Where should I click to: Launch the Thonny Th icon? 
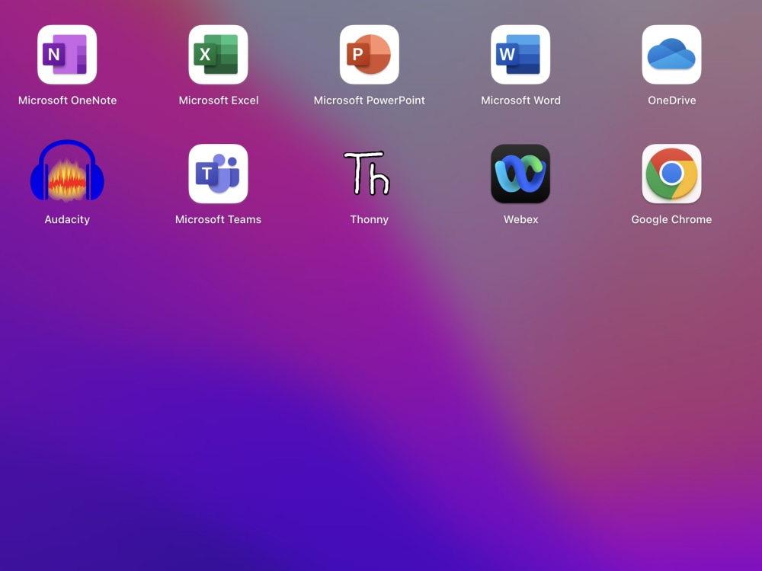(367, 173)
